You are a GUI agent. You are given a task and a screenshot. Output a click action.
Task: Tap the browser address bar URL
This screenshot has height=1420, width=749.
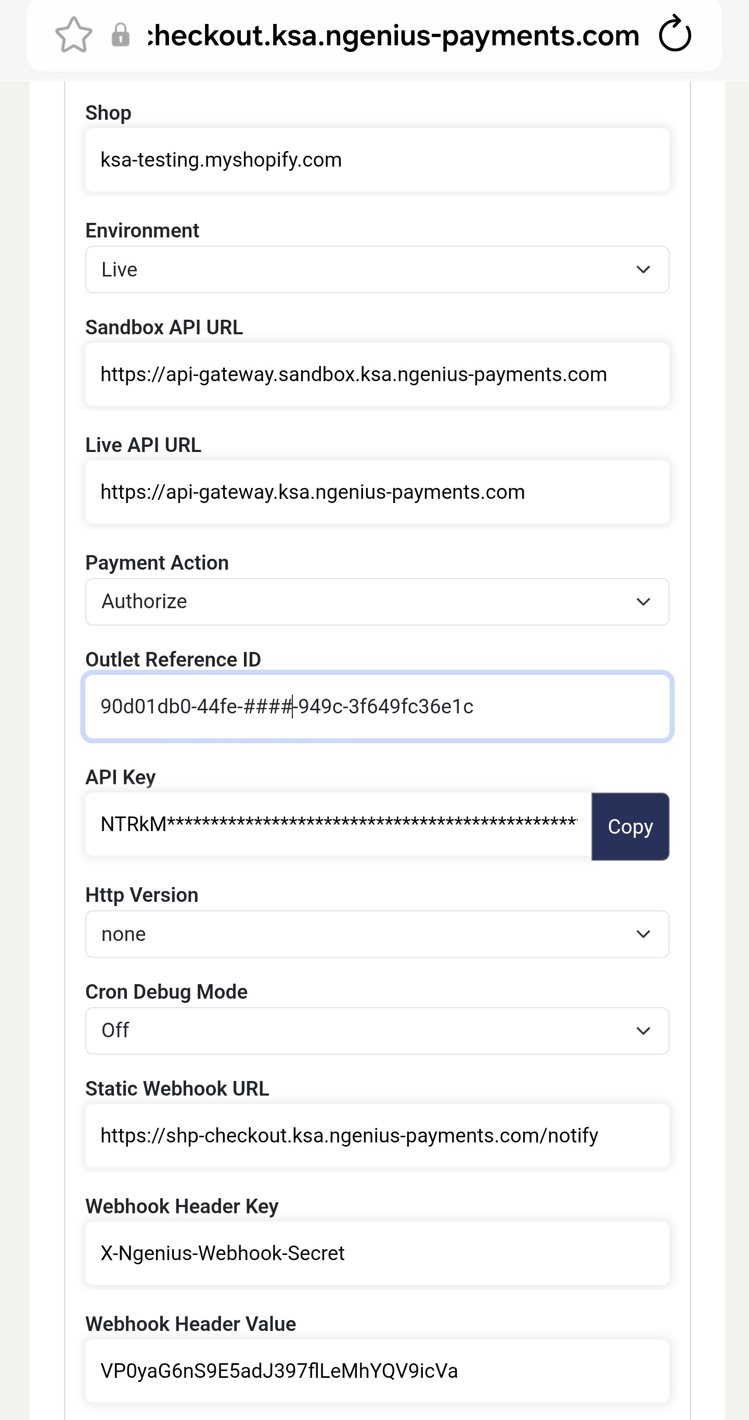(393, 35)
